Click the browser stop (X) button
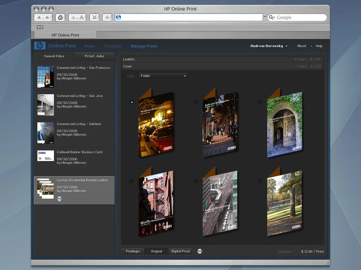The height and width of the screenshot is (270, 361). (x=94, y=17)
